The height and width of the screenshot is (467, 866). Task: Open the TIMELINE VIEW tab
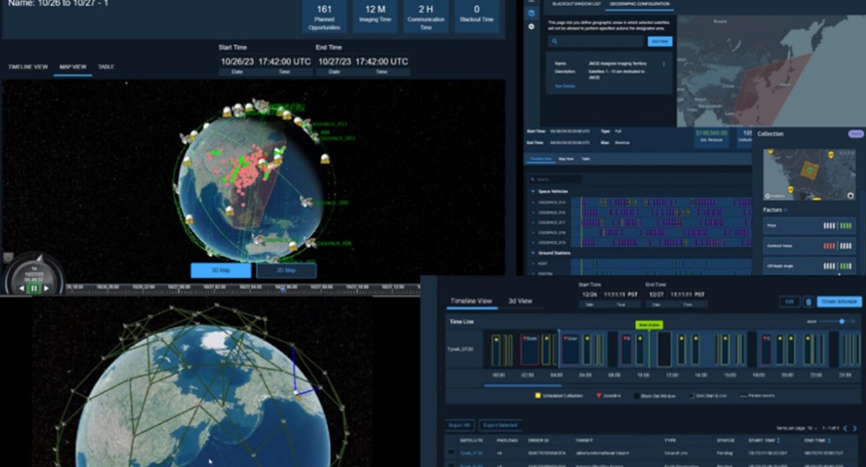(28, 67)
